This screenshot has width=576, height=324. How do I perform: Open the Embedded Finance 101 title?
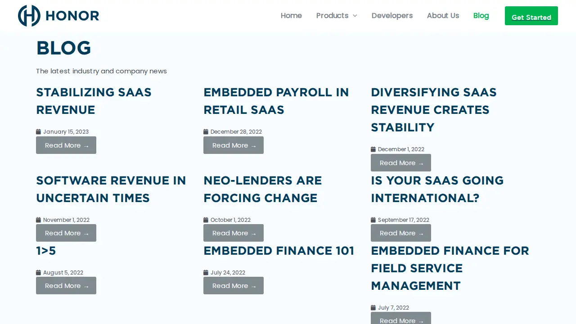(x=279, y=251)
